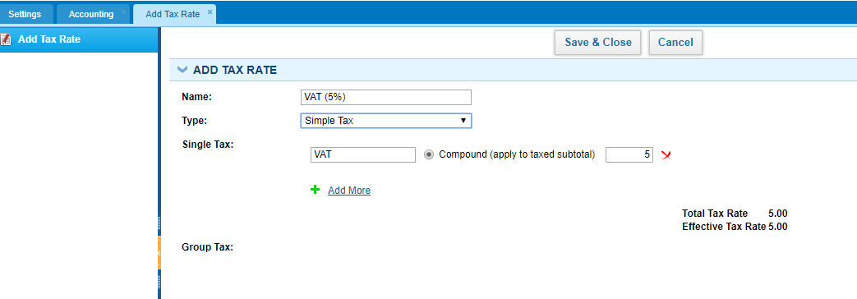Toggle the Compound radio button
Viewport: 857px width, 299px height.
click(429, 154)
